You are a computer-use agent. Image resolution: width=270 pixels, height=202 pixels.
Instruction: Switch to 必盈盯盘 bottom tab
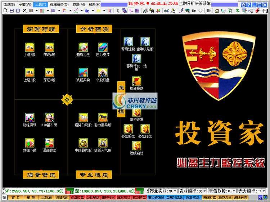[x=78, y=197]
